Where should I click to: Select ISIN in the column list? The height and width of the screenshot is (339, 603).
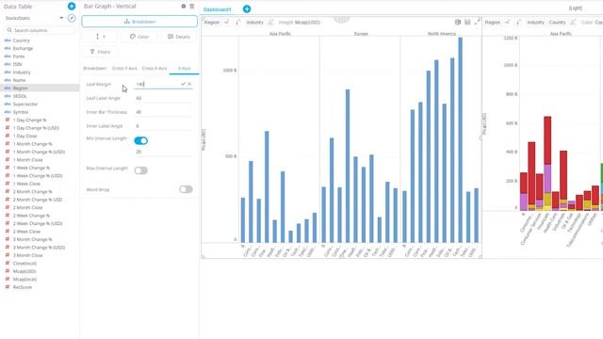[17, 64]
